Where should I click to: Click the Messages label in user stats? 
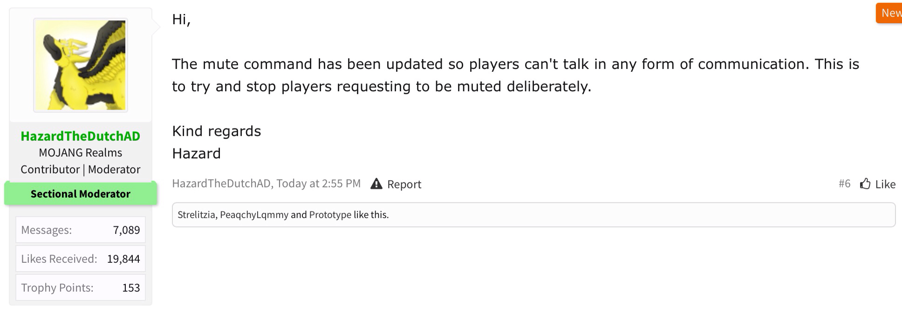click(x=47, y=230)
